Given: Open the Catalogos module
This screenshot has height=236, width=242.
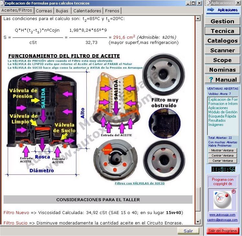Looking at the screenshot, I should click(x=222, y=41).
